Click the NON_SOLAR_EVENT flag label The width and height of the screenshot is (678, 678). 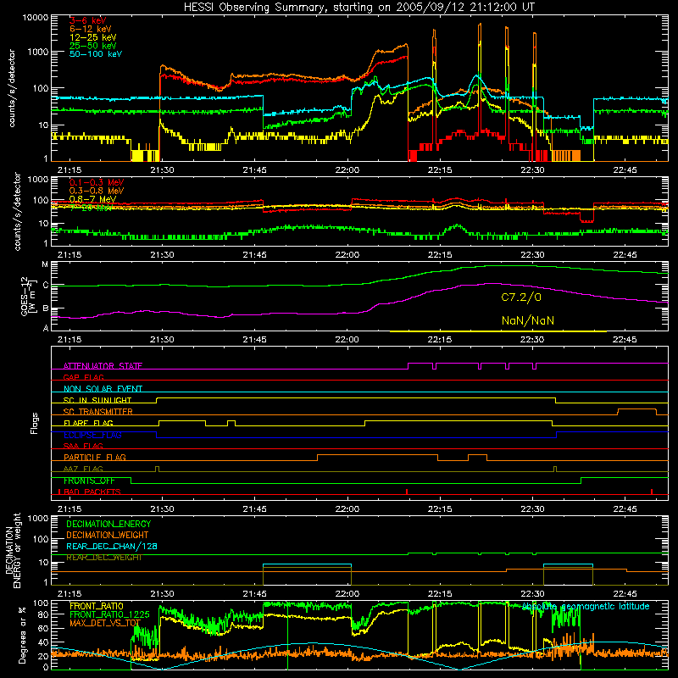tap(103, 389)
